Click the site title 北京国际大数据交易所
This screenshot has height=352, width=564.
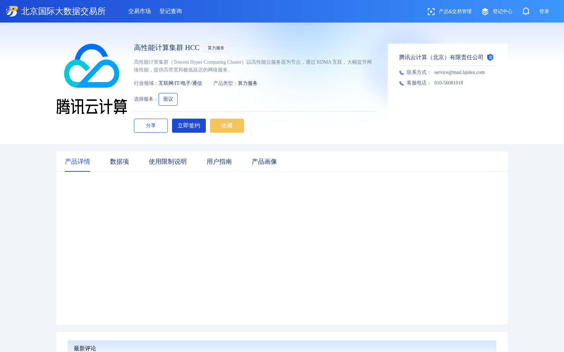point(63,11)
